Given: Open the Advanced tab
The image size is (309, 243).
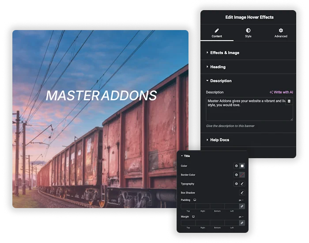Looking at the screenshot, I should [281, 33].
